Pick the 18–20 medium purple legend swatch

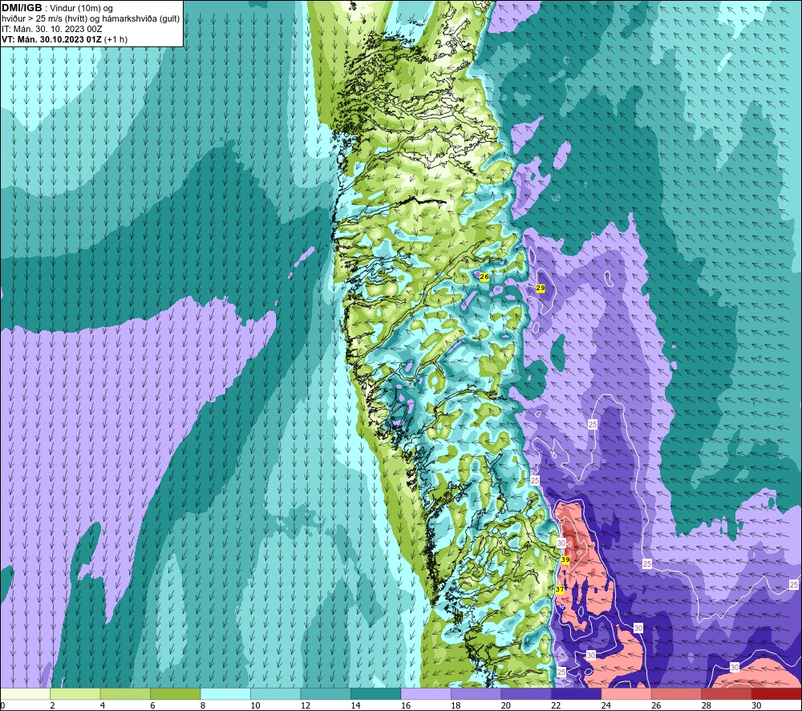476,693
